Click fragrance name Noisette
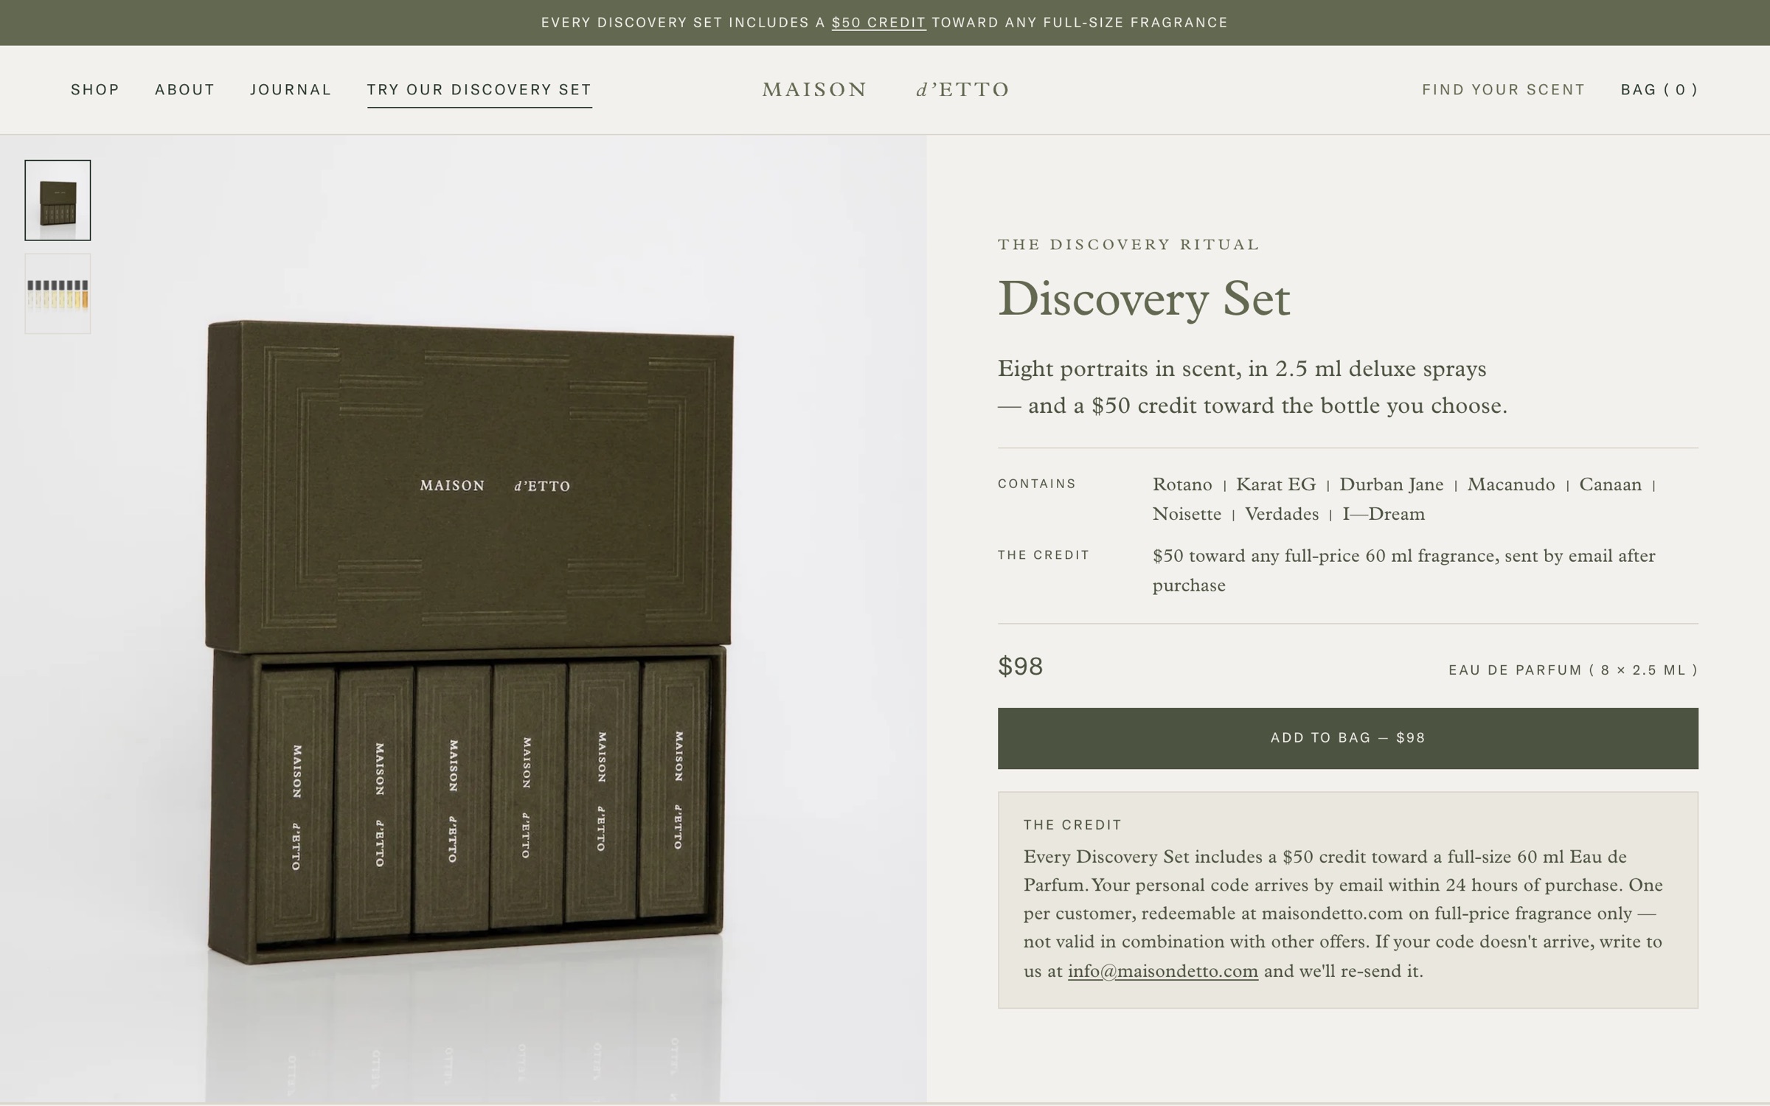This screenshot has width=1770, height=1106. click(x=1187, y=514)
